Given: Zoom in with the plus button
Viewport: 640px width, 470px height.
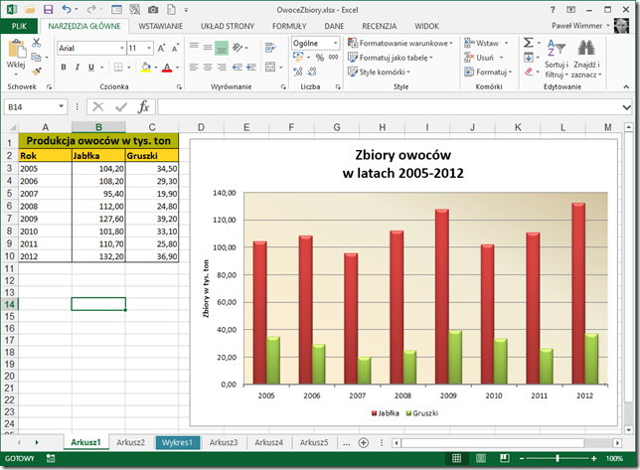Looking at the screenshot, I should [x=594, y=459].
